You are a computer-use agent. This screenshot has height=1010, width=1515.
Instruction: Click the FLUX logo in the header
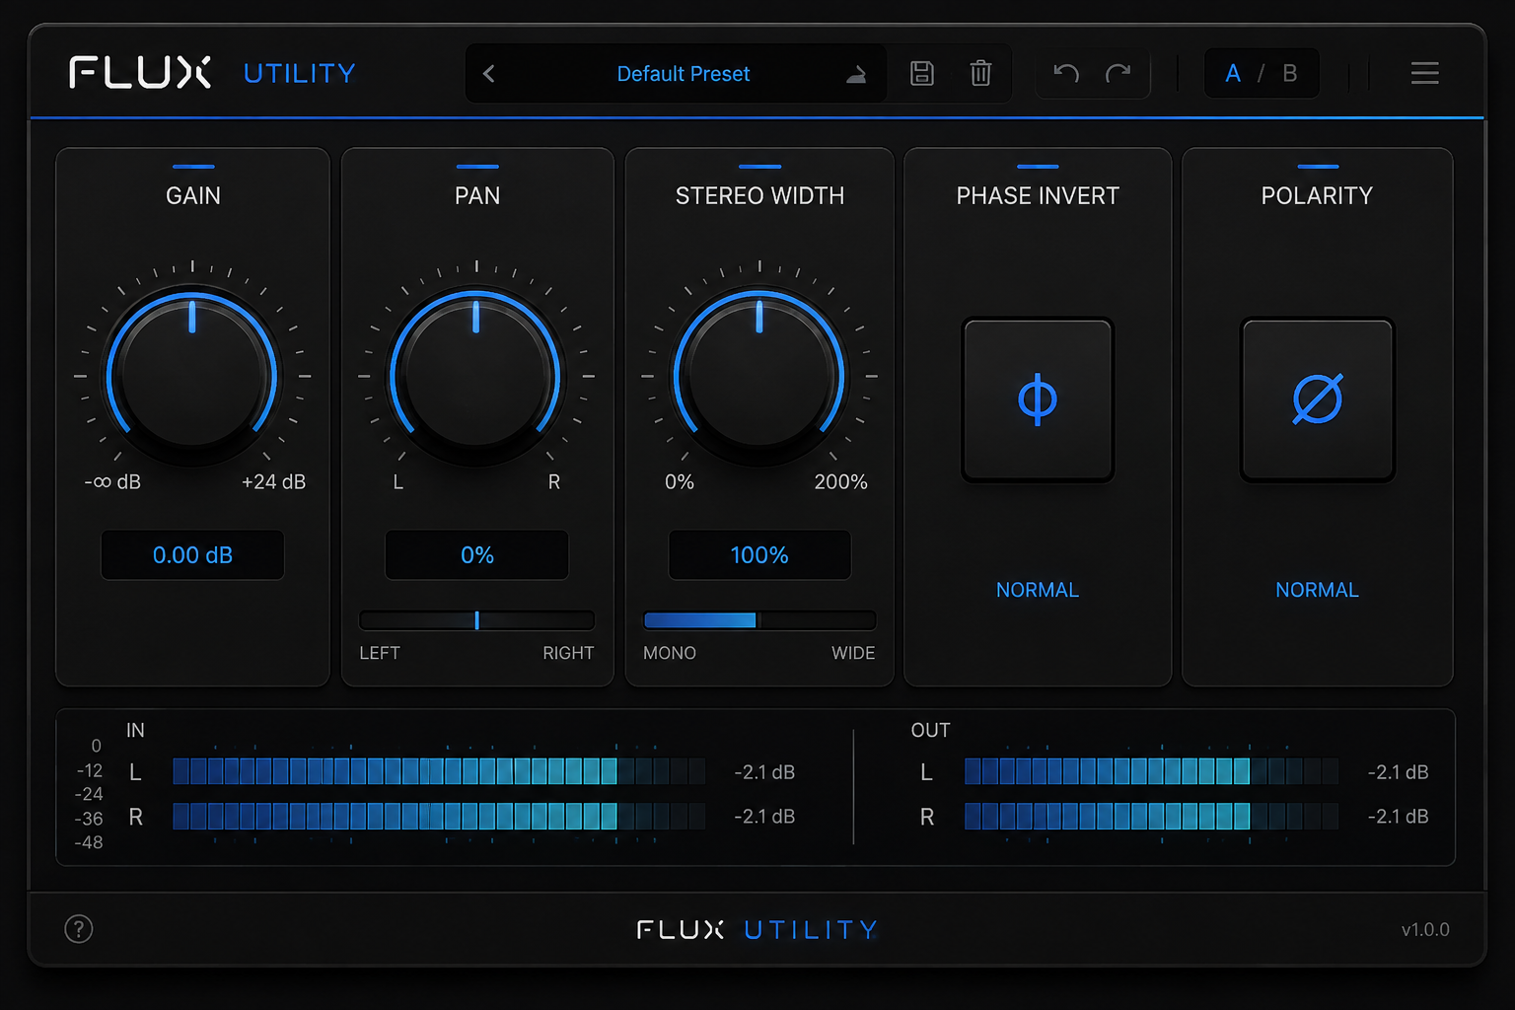pos(140,72)
